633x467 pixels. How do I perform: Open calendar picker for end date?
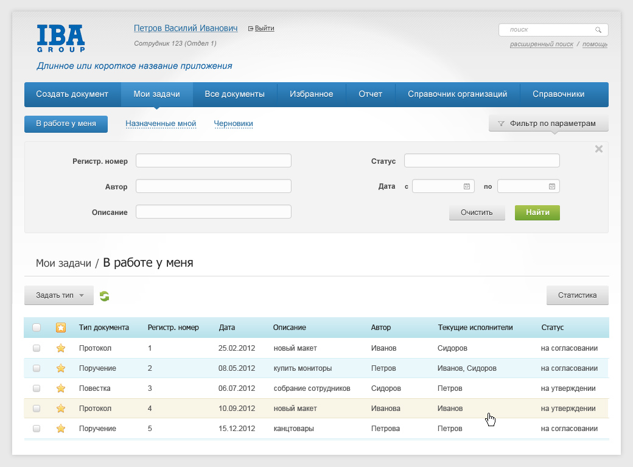pos(551,186)
